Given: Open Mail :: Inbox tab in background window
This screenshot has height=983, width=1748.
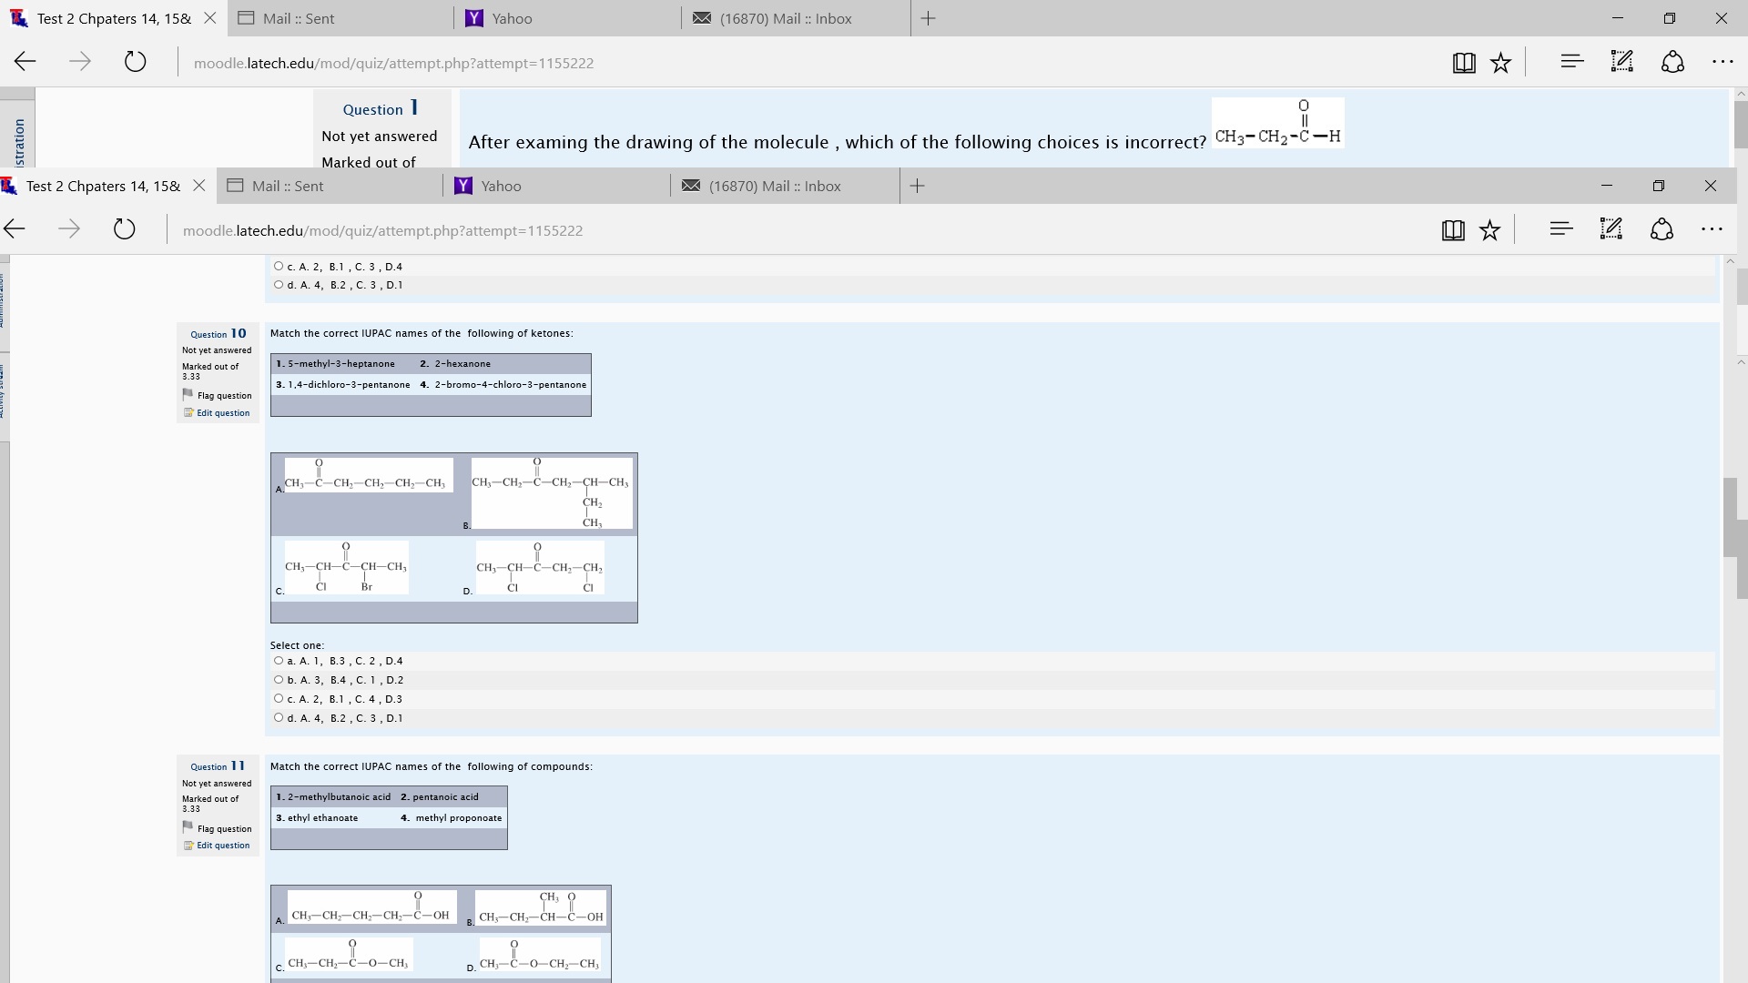Looking at the screenshot, I should click(796, 18).
